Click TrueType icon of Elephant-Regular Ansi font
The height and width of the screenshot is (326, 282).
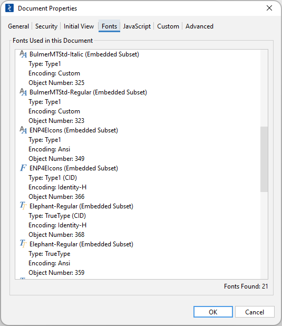tap(23, 244)
